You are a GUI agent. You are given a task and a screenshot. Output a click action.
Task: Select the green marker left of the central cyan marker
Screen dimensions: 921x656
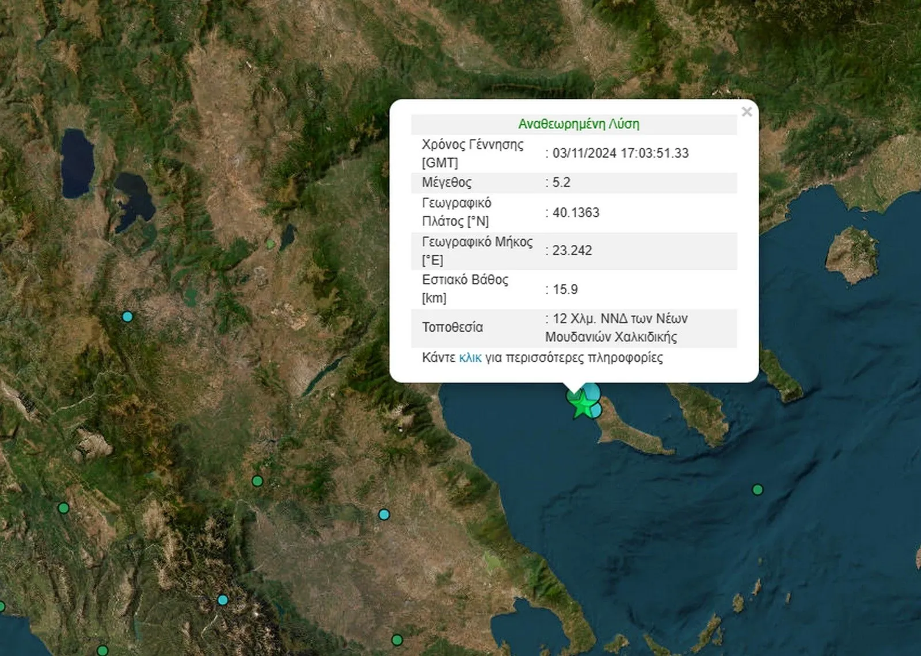click(x=257, y=481)
